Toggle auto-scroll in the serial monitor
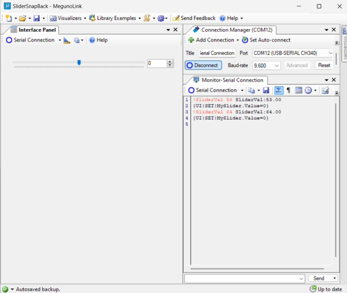 [x=278, y=90]
